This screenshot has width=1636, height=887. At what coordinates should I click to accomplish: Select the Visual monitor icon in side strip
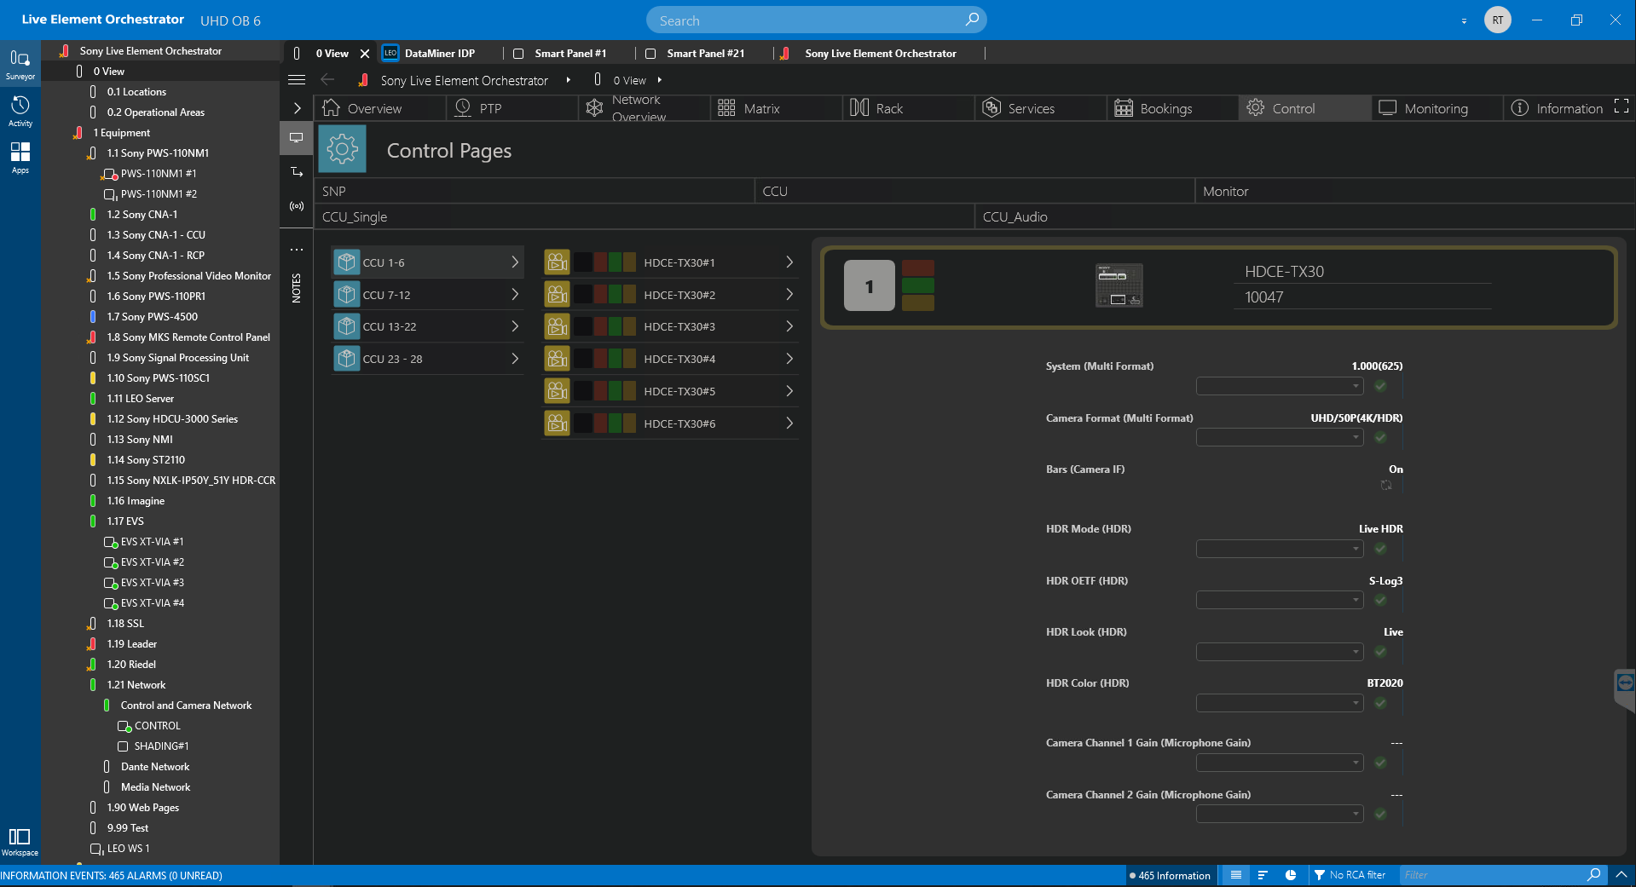(297, 137)
